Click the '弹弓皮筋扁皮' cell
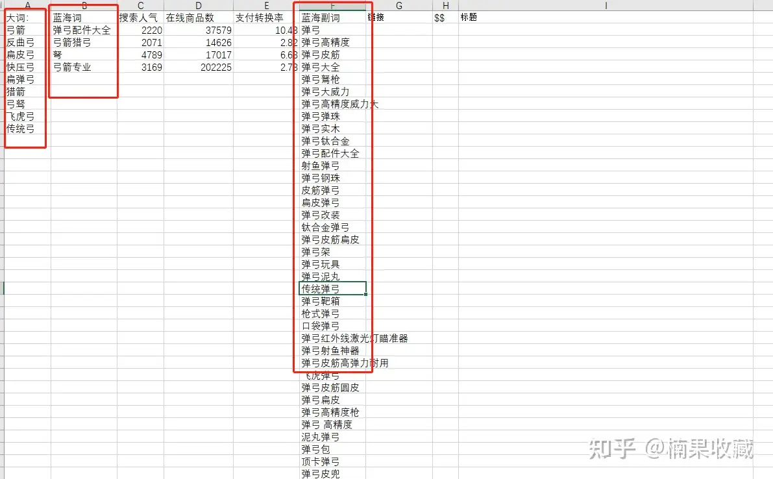This screenshot has height=479, width=773. [332, 239]
